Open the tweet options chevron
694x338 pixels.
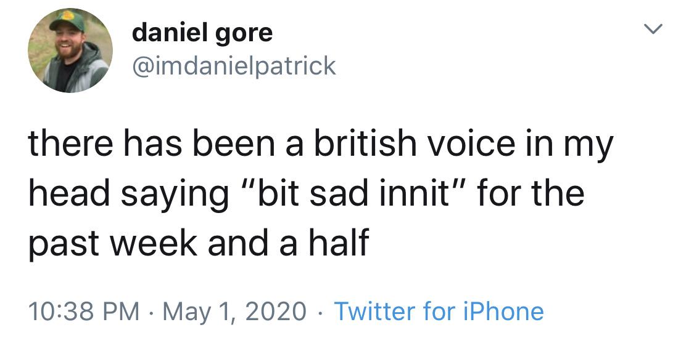click(x=656, y=29)
